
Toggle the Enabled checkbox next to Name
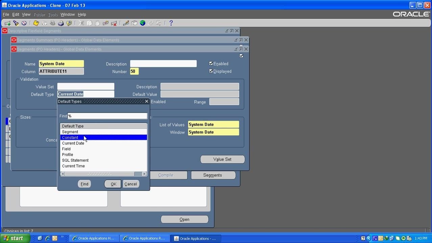(211, 63)
